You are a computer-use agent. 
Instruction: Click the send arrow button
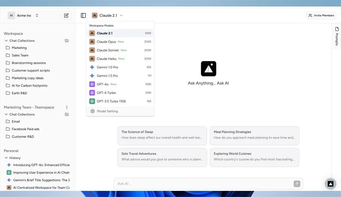click(x=297, y=184)
